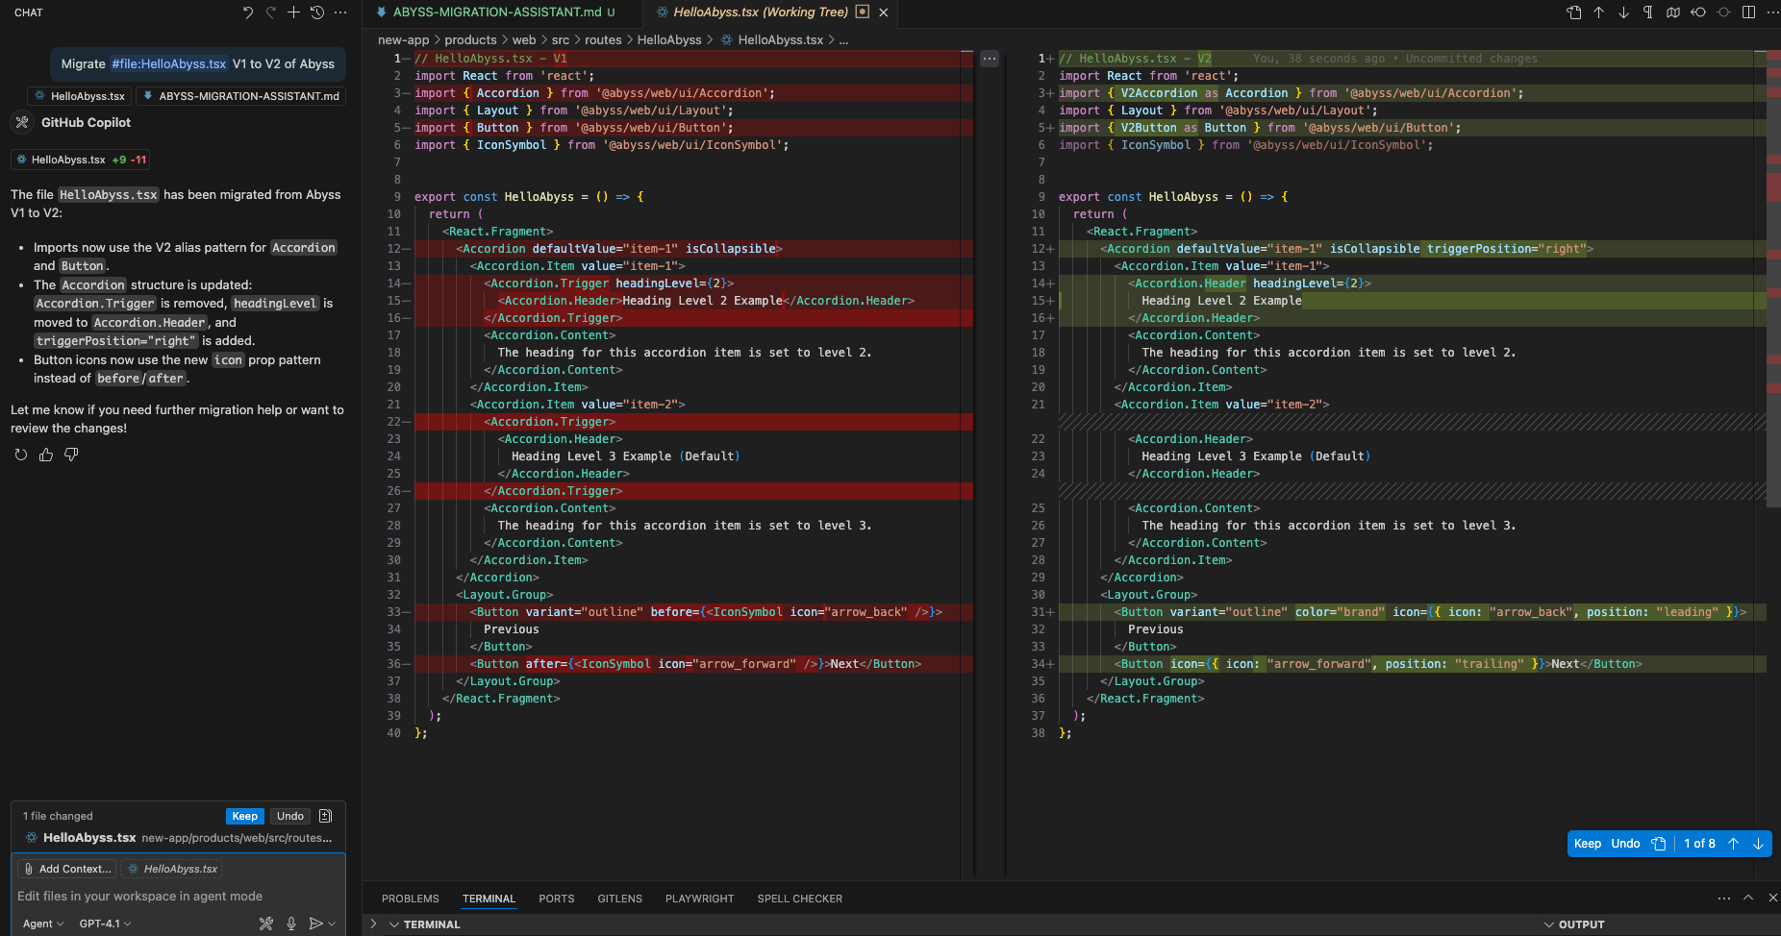The width and height of the screenshot is (1781, 936).
Task: Click the microphone voice input icon
Action: (x=291, y=924)
